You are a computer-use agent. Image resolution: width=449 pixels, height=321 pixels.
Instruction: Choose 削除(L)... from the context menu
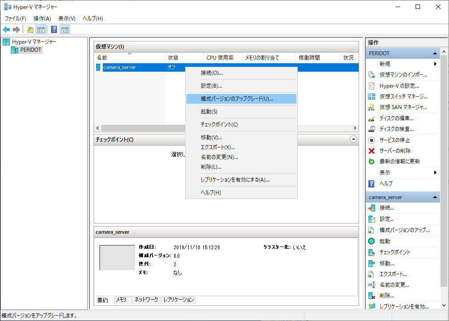pyautogui.click(x=241, y=167)
